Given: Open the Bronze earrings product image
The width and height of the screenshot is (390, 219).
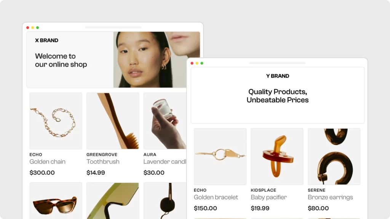Looking at the screenshot, I should tap(334, 157).
